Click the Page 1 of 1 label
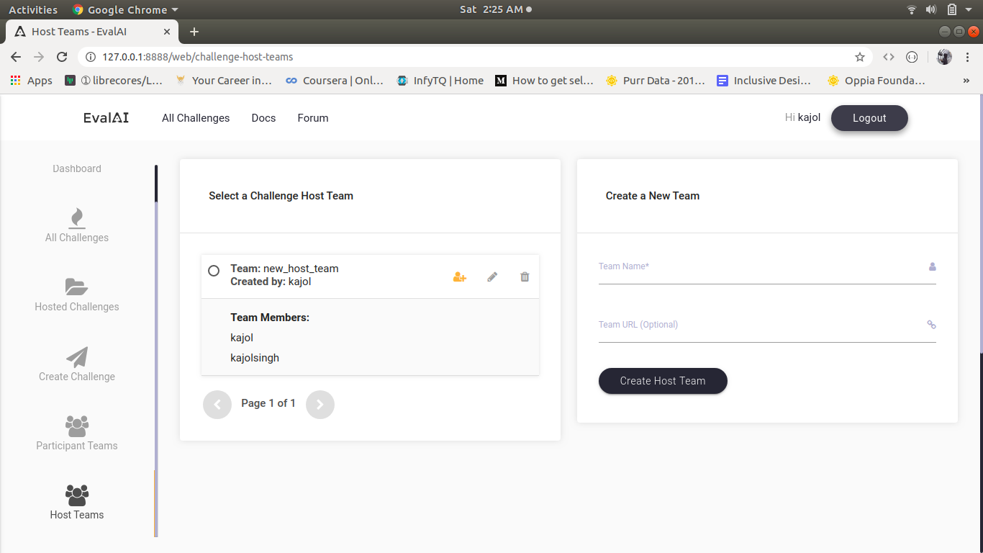Viewport: 983px width, 553px height. 268,403
